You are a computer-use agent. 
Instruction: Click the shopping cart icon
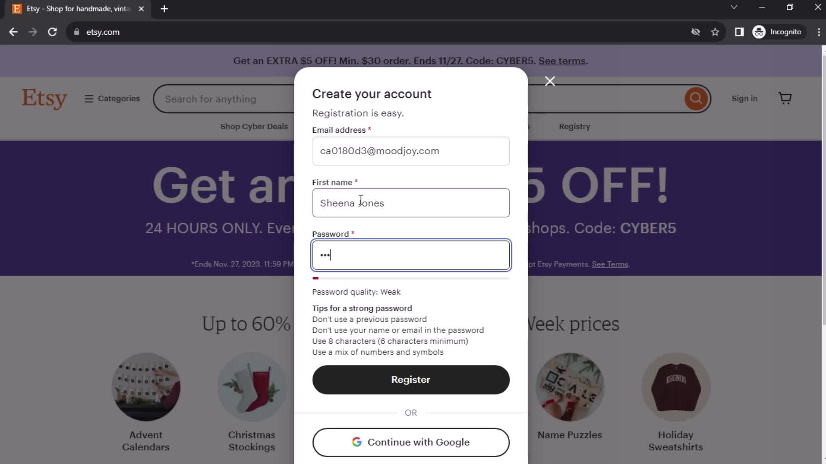click(x=786, y=98)
